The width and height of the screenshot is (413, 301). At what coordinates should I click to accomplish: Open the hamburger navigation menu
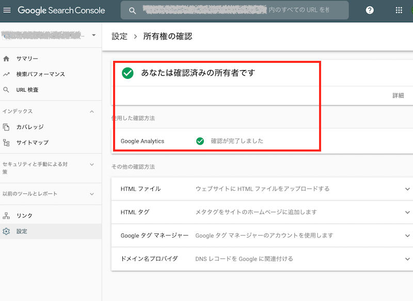point(7,10)
